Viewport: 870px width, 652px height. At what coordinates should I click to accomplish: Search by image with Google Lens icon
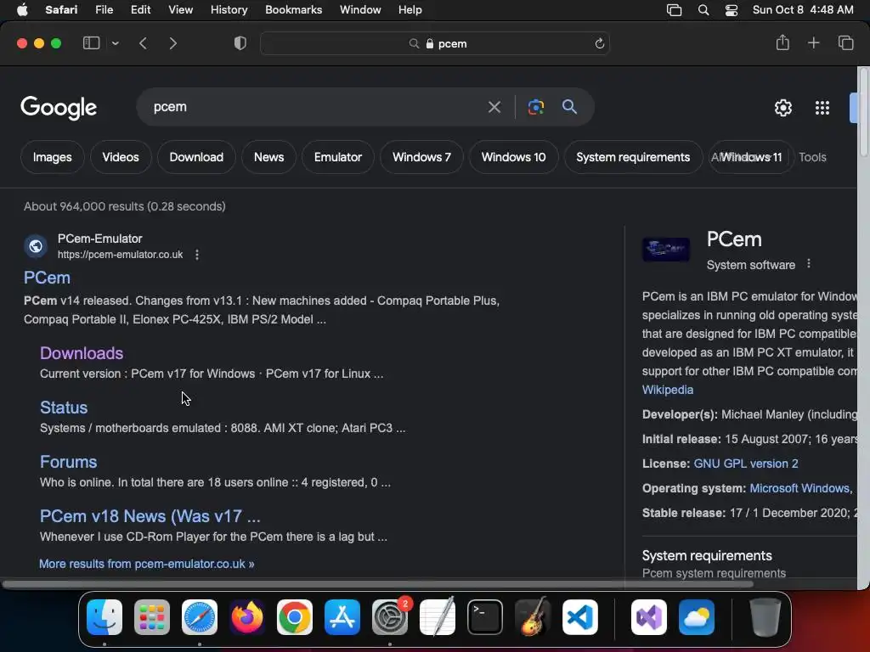[536, 107]
